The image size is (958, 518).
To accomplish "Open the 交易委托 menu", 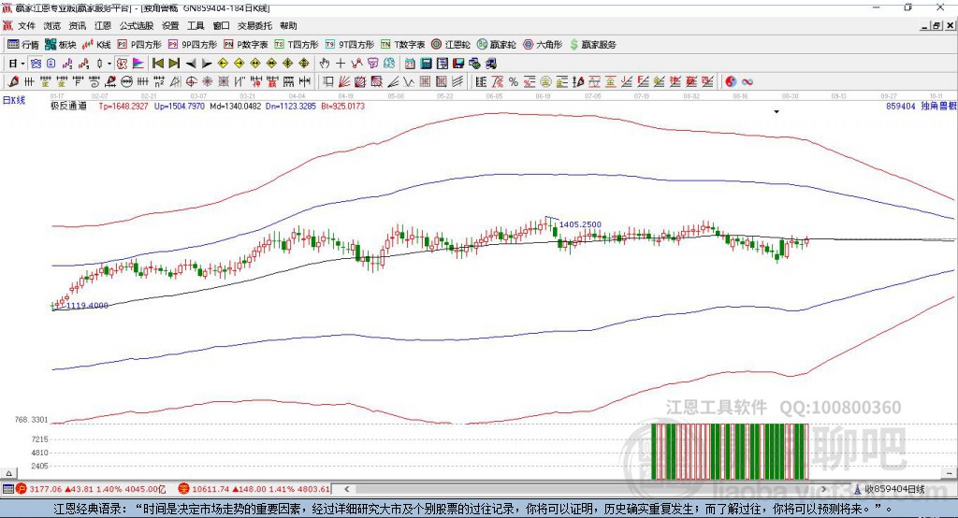I will (254, 25).
